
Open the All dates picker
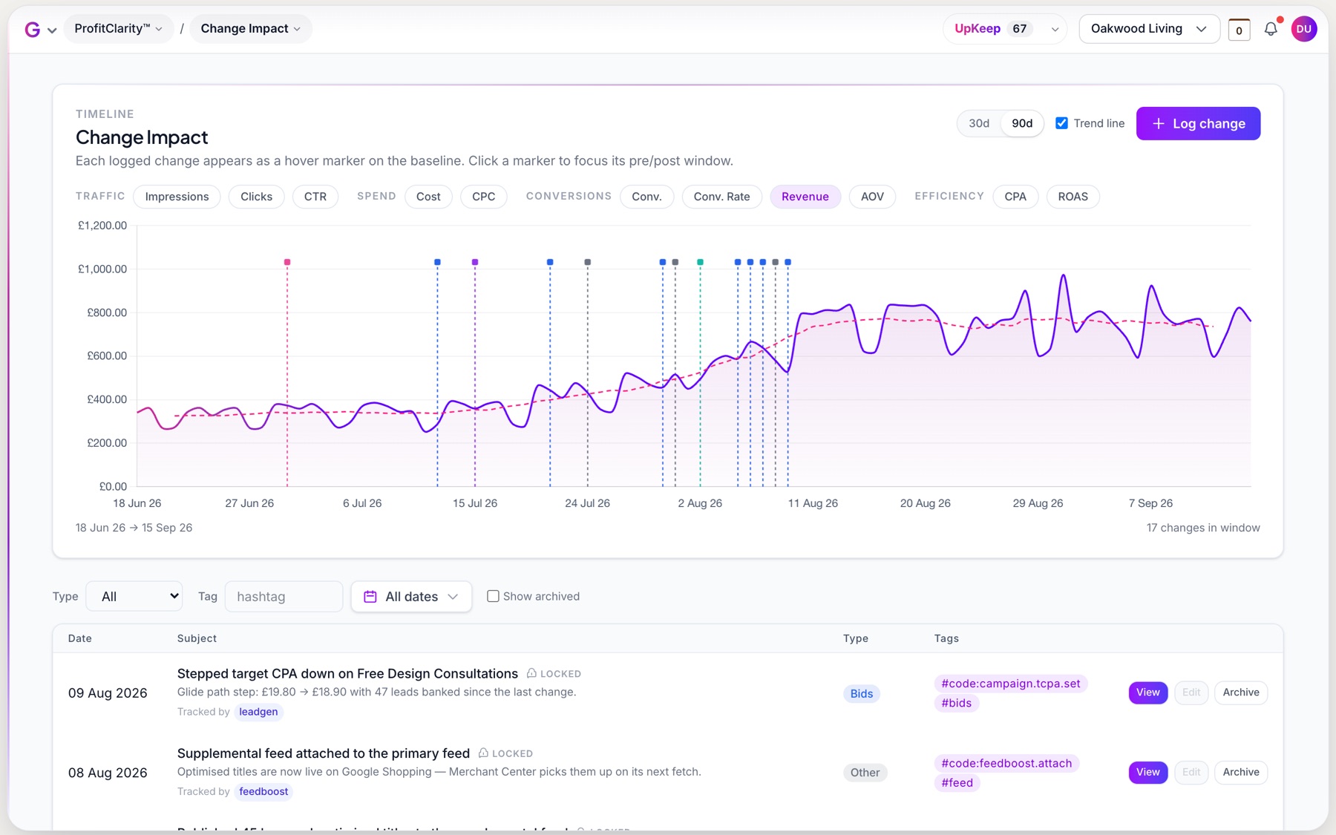coord(411,596)
